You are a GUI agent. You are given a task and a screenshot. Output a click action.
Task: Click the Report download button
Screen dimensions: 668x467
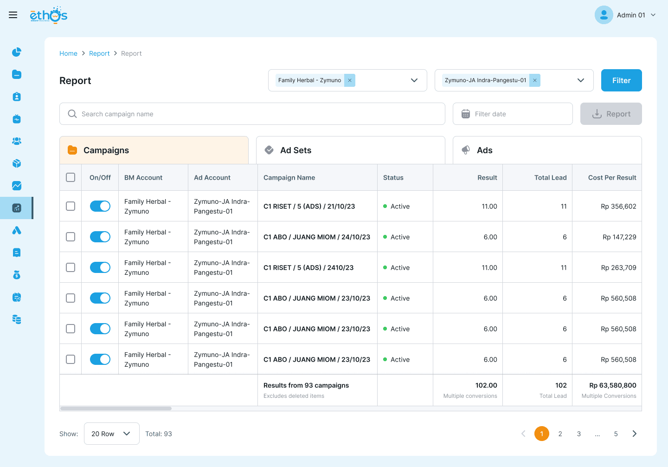pyautogui.click(x=611, y=114)
